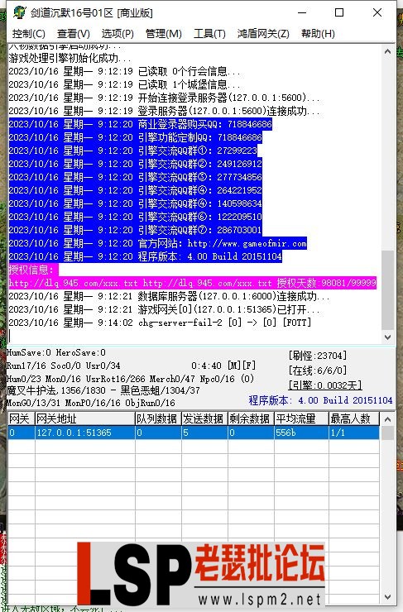The width and height of the screenshot is (403, 612).
Task: Click the blue 程序版本 4.00 Build label
Action: click(x=320, y=400)
